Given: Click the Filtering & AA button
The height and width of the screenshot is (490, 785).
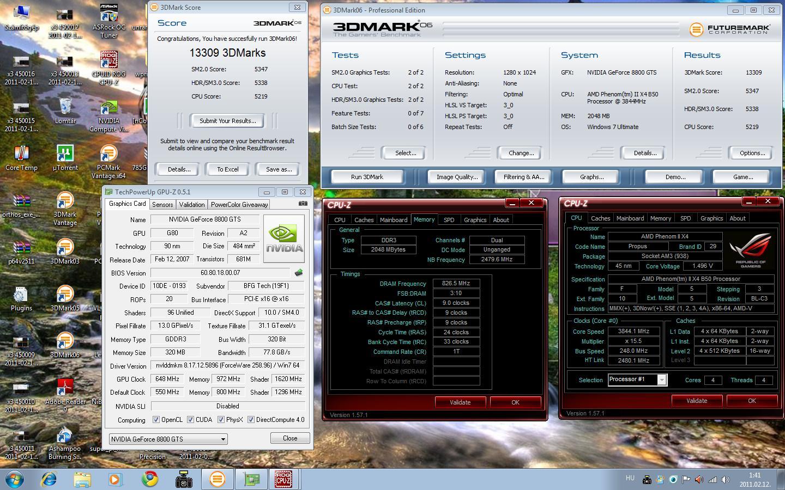Looking at the screenshot, I should click(523, 177).
